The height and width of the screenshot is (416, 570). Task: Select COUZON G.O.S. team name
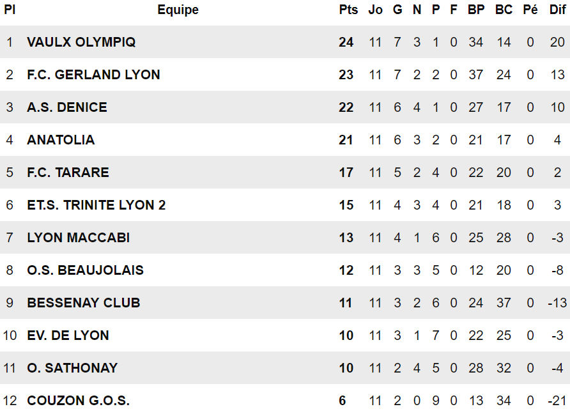(x=78, y=401)
